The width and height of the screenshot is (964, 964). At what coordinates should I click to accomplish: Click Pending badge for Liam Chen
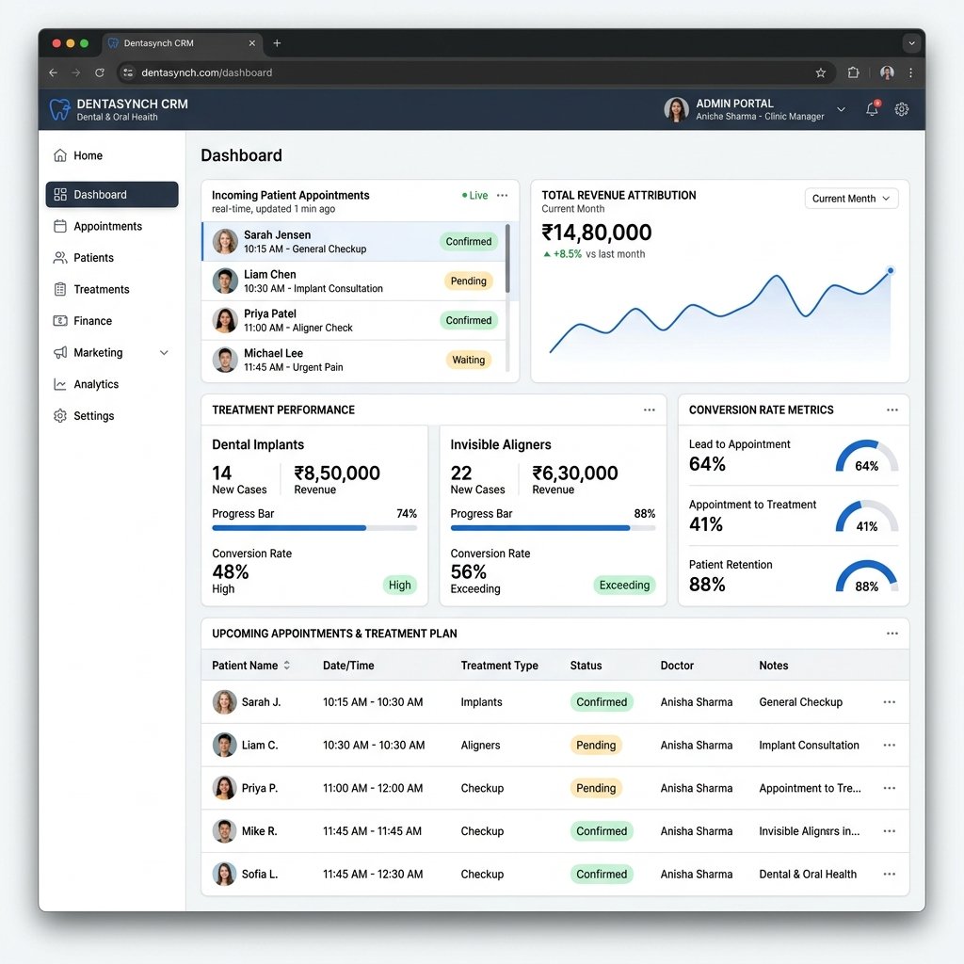pyautogui.click(x=469, y=281)
